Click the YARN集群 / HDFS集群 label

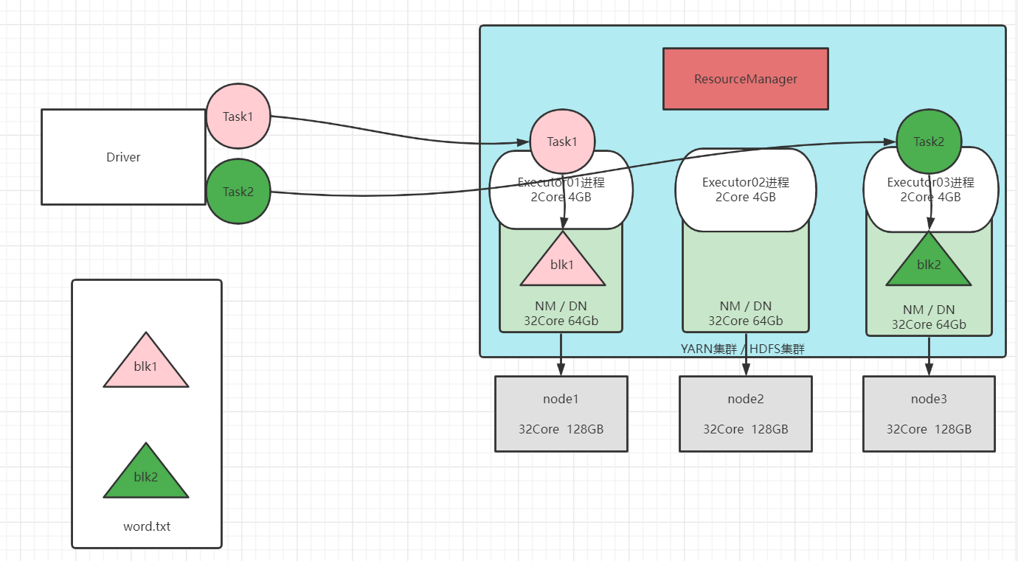point(743,349)
